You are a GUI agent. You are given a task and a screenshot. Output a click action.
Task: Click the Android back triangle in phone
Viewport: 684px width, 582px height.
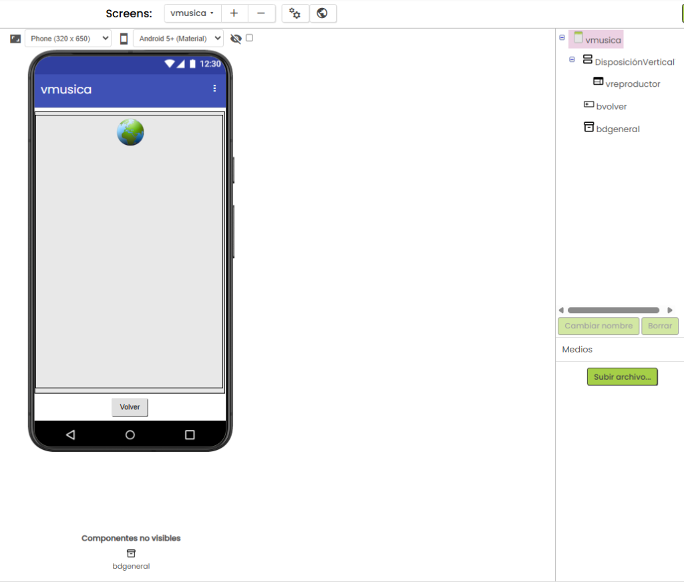tap(71, 434)
